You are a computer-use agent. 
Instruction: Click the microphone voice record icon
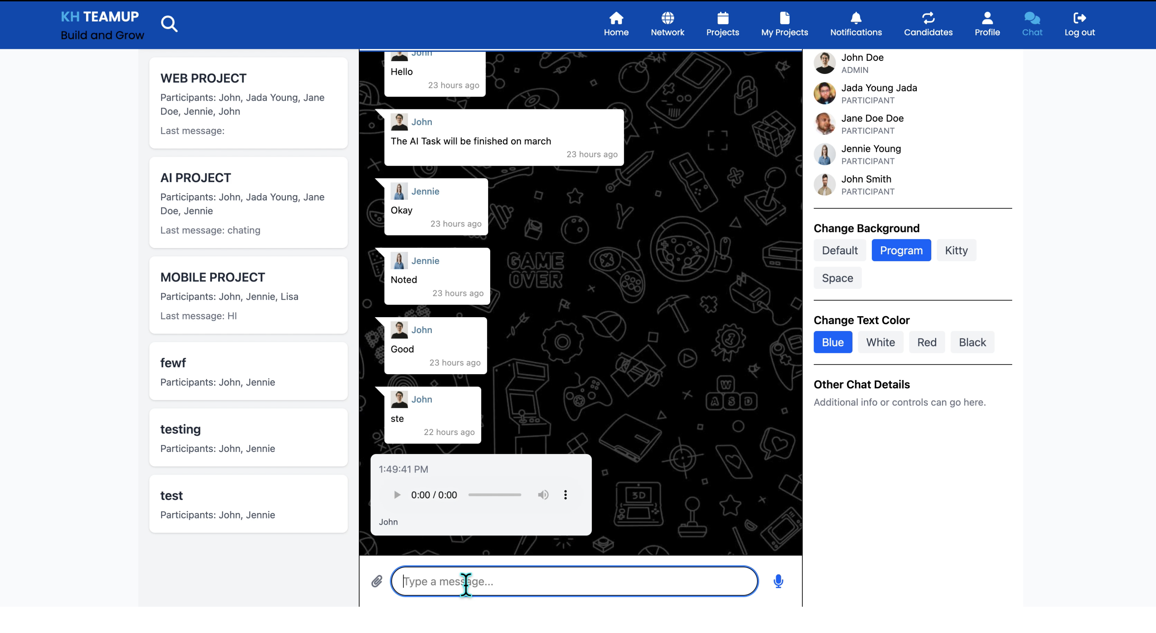[778, 581]
